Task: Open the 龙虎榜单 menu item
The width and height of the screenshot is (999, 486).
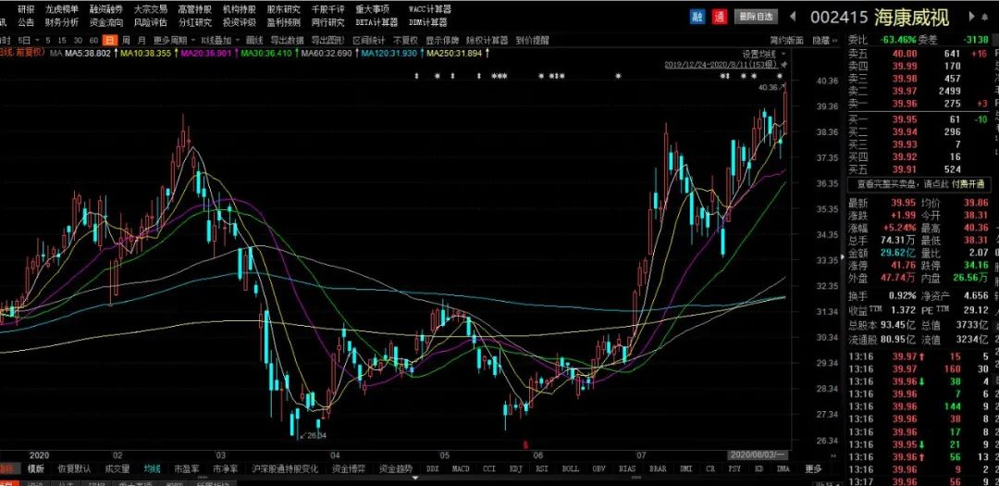Action: [x=62, y=8]
